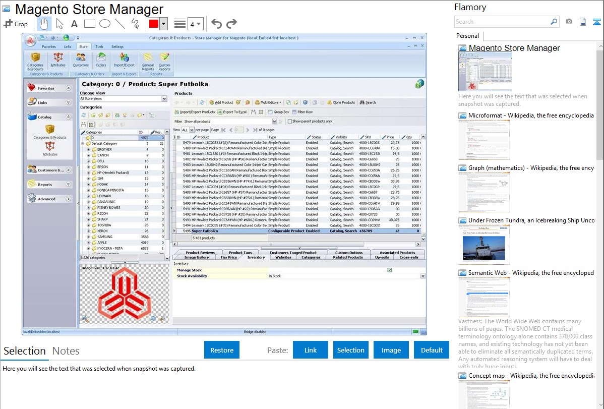This screenshot has height=409, width=604.
Task: Switch to the Selection tab
Action: 25,351
